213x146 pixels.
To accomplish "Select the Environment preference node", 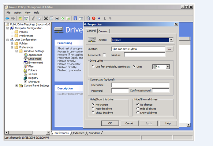I will coord(35,63).
